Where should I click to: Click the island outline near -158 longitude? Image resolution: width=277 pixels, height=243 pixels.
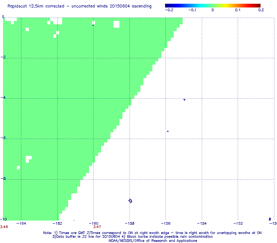point(130,201)
